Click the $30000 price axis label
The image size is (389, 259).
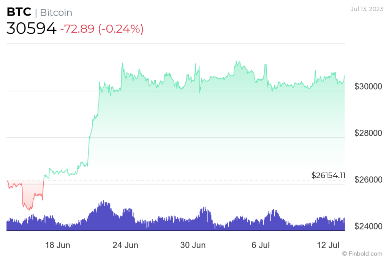point(368,86)
